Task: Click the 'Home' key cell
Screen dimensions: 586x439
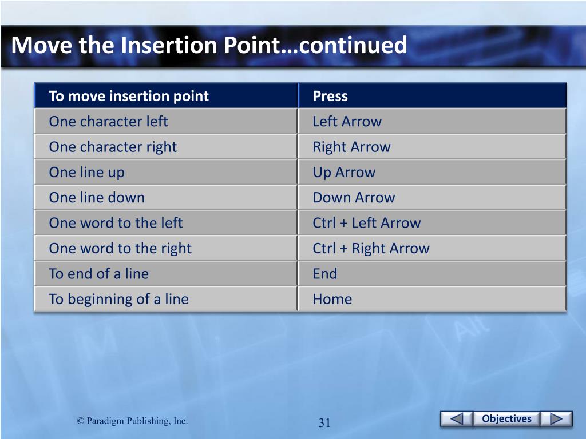Action: (433, 299)
